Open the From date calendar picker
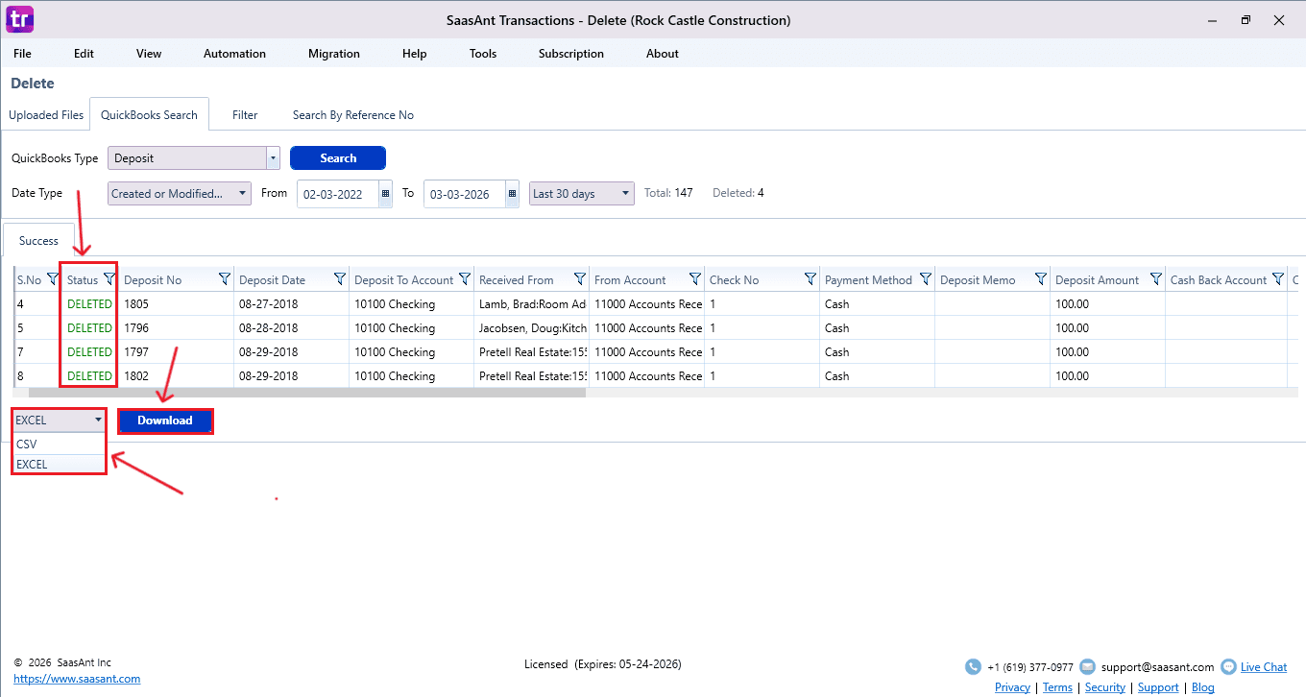This screenshot has width=1306, height=697. click(385, 194)
